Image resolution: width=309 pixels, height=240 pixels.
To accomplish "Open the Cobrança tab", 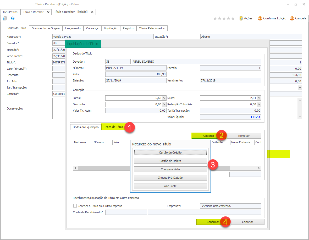I will point(92,28).
